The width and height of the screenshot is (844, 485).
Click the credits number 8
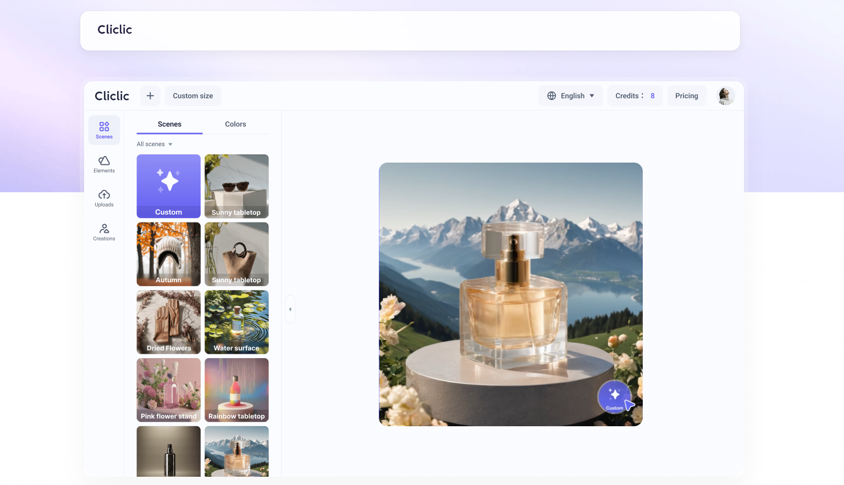(x=653, y=96)
